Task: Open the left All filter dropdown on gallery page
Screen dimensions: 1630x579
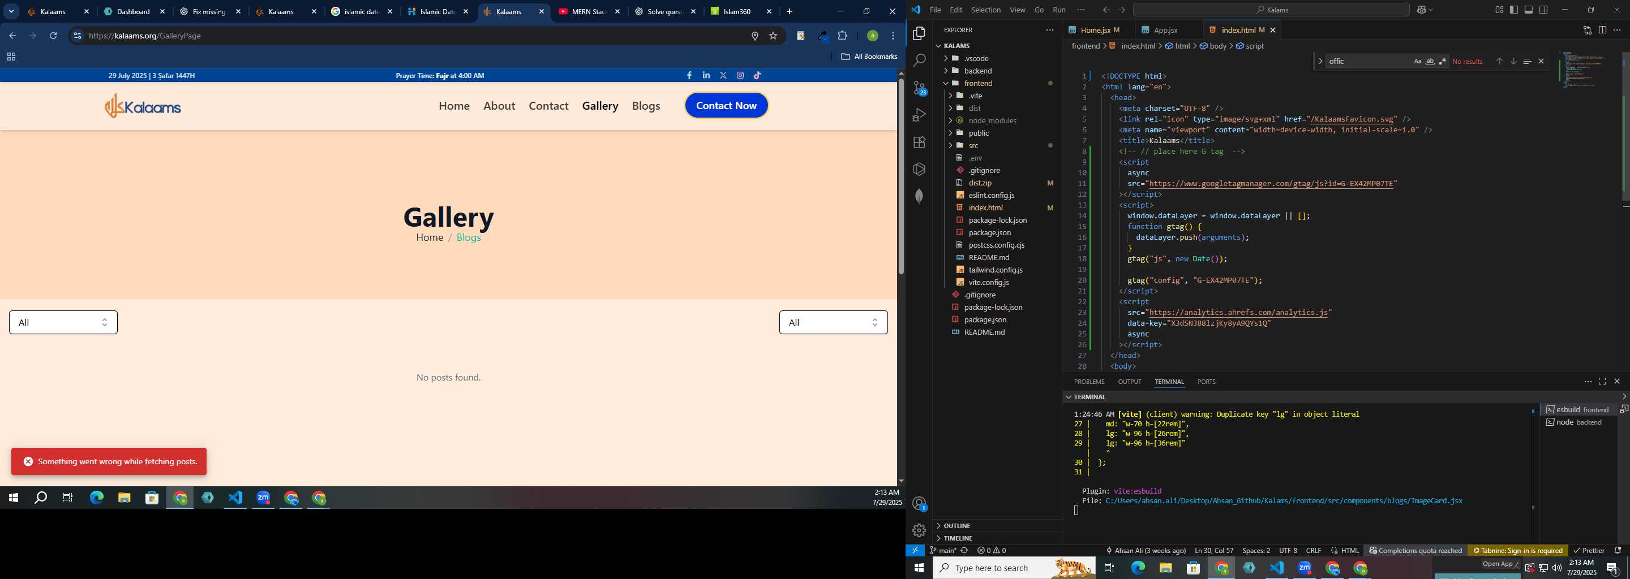Action: click(63, 322)
